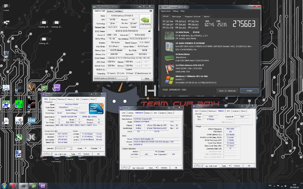Open Tools dropdown arrow in Mainboard CPU-Z window
This screenshot has height=189, width=303.
tap(156, 167)
